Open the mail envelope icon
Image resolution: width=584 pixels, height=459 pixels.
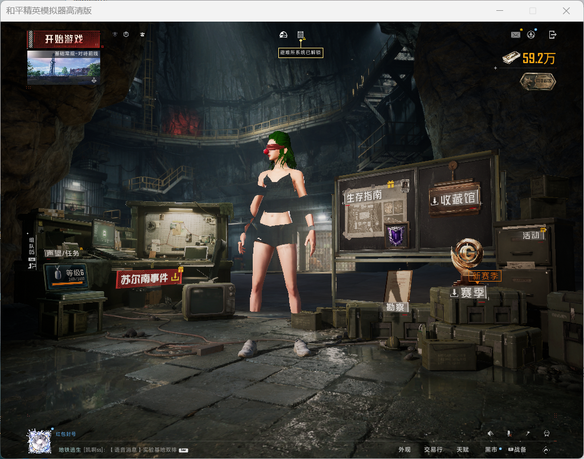(x=516, y=35)
